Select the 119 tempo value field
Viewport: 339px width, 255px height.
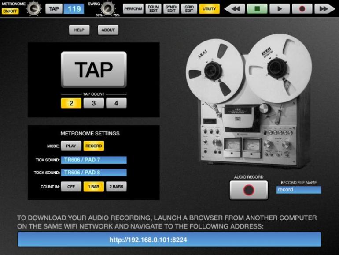74,9
